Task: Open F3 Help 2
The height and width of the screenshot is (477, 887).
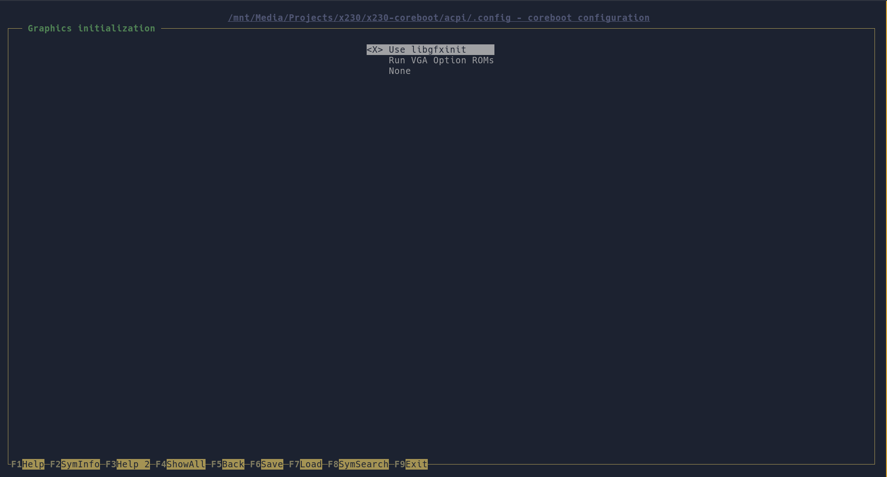Action: 128,464
